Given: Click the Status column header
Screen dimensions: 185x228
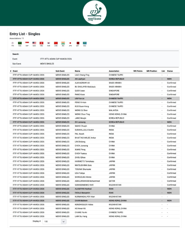Looking at the screenshot, I should (170, 71).
